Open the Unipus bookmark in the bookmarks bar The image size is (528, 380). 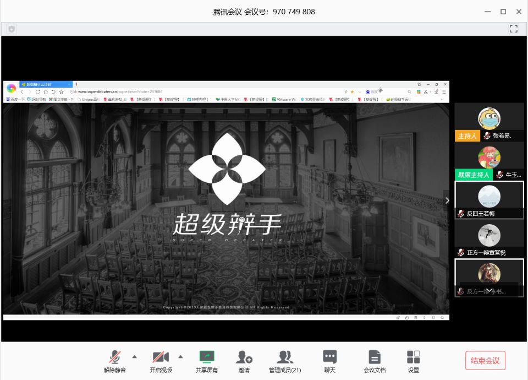click(x=88, y=100)
